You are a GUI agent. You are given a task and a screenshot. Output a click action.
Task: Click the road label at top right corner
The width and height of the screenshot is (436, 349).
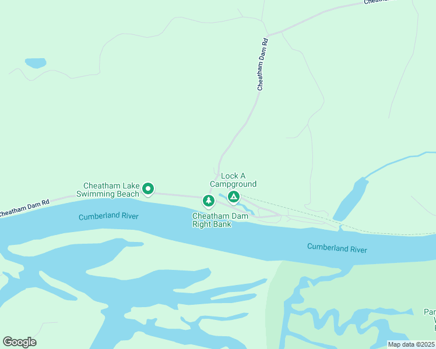pos(379,2)
